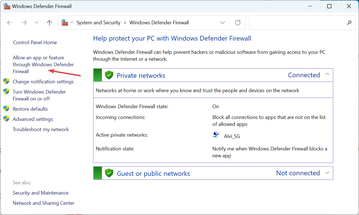Click 'Active private networks:' label
Image resolution: width=359 pixels, height=215 pixels.
[122, 135]
